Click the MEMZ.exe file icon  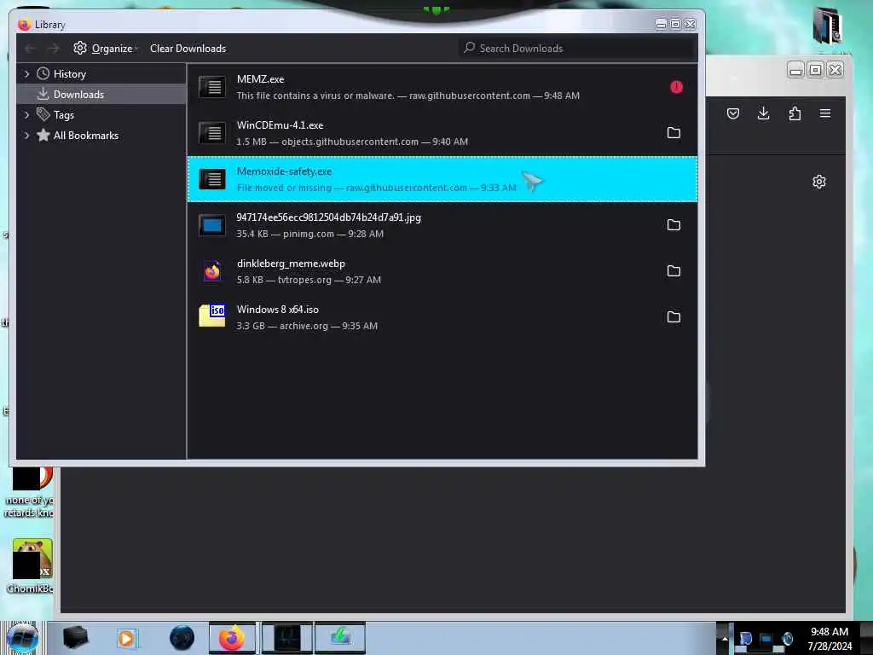pyautogui.click(x=212, y=87)
